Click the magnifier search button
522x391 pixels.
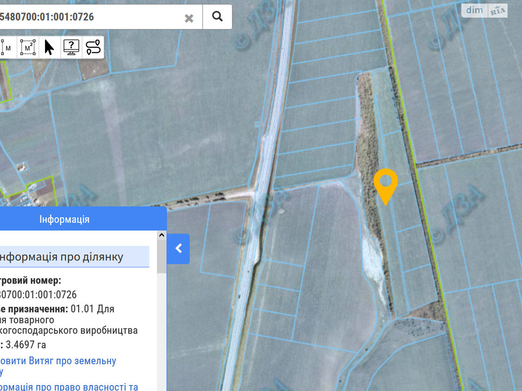(x=217, y=17)
